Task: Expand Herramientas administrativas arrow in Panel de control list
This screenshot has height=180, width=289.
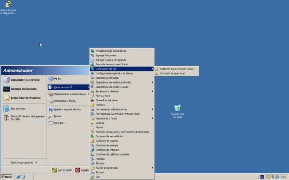Action: click(152, 109)
